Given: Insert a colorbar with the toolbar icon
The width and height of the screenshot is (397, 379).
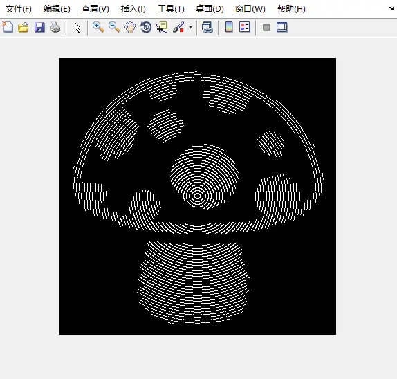Looking at the screenshot, I should pos(229,27).
